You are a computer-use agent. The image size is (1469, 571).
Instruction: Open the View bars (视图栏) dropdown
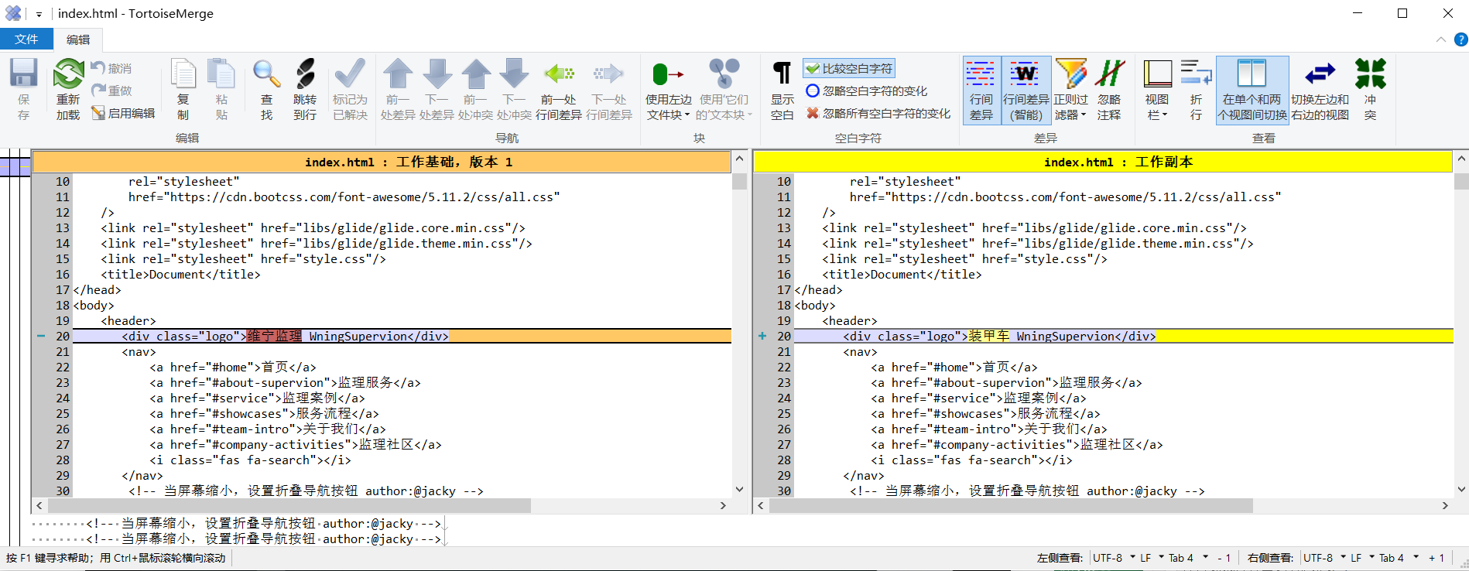point(1157,91)
